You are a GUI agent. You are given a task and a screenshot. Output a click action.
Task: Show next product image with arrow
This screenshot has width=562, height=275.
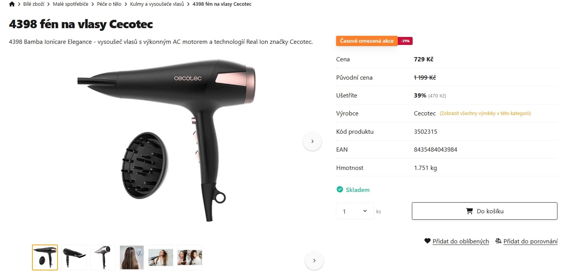coord(312,141)
